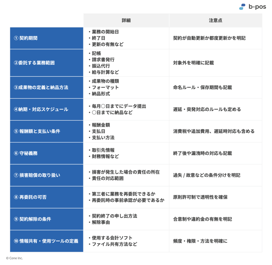
Task: Select the 給与計算など bullet item
Action: point(104,72)
